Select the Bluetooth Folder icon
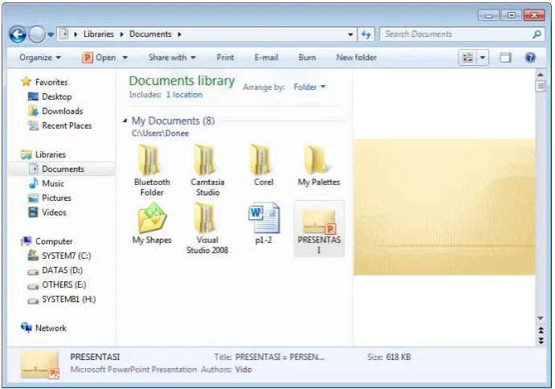 152,170
